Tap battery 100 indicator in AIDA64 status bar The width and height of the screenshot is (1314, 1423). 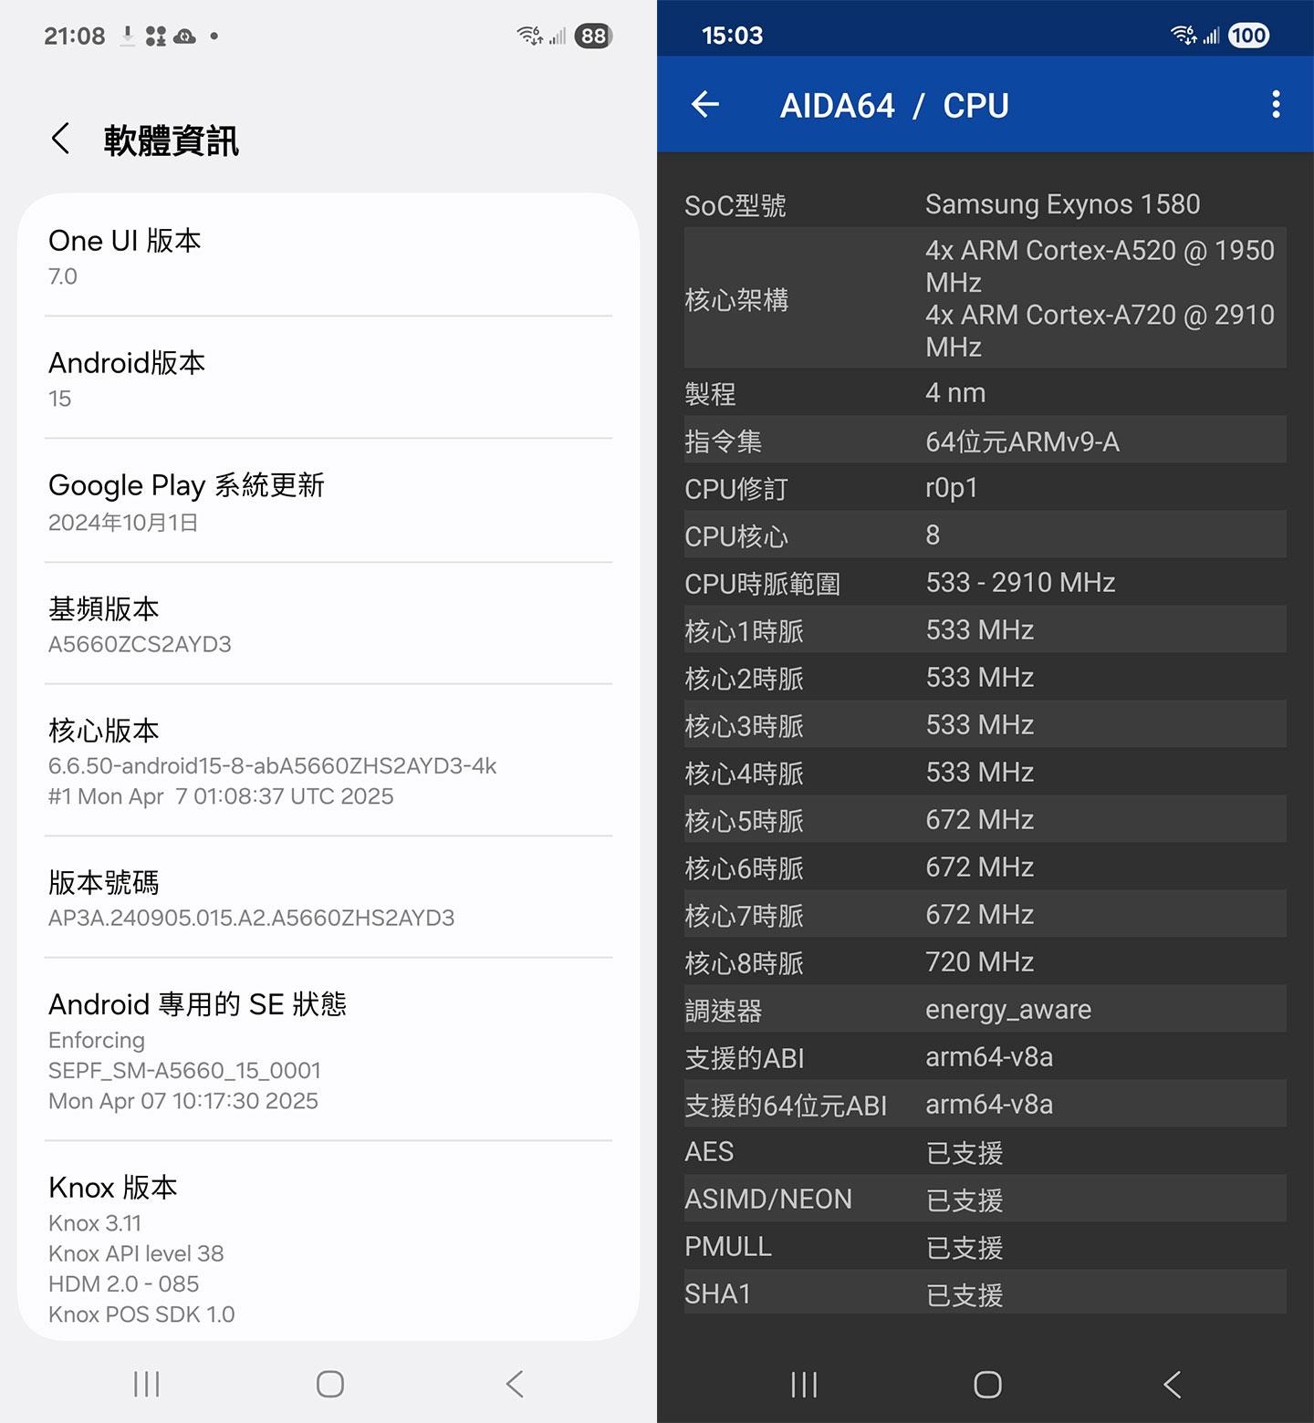1248,36
